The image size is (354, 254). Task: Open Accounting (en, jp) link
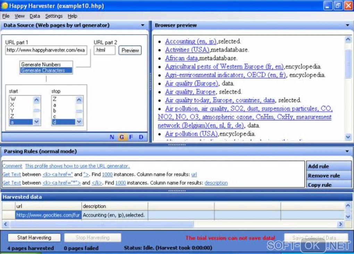pos(191,41)
